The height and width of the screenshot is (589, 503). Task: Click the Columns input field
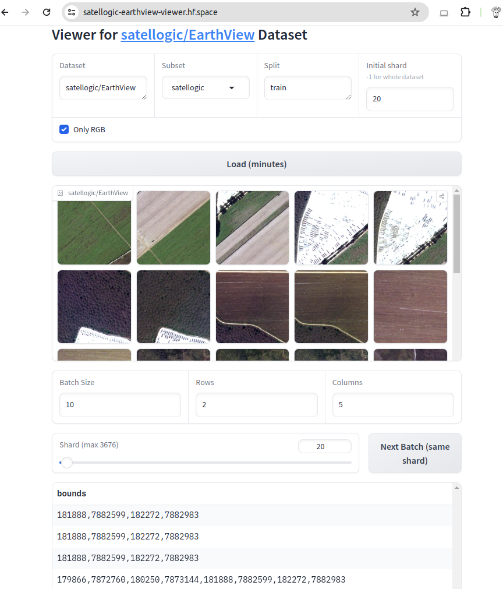pos(393,405)
